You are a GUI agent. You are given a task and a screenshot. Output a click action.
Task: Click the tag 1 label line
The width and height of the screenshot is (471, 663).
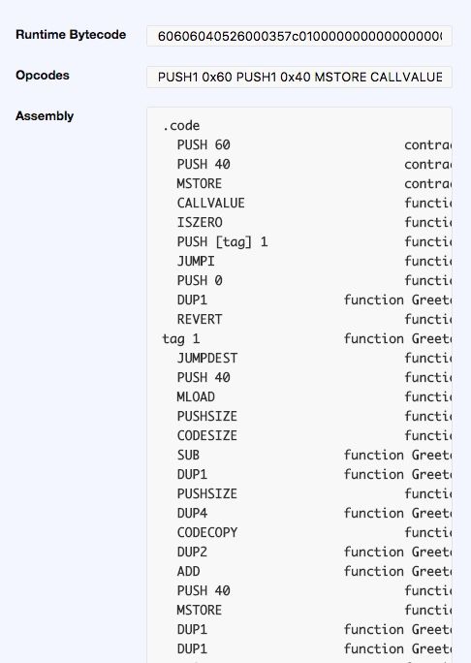pyautogui.click(x=181, y=338)
